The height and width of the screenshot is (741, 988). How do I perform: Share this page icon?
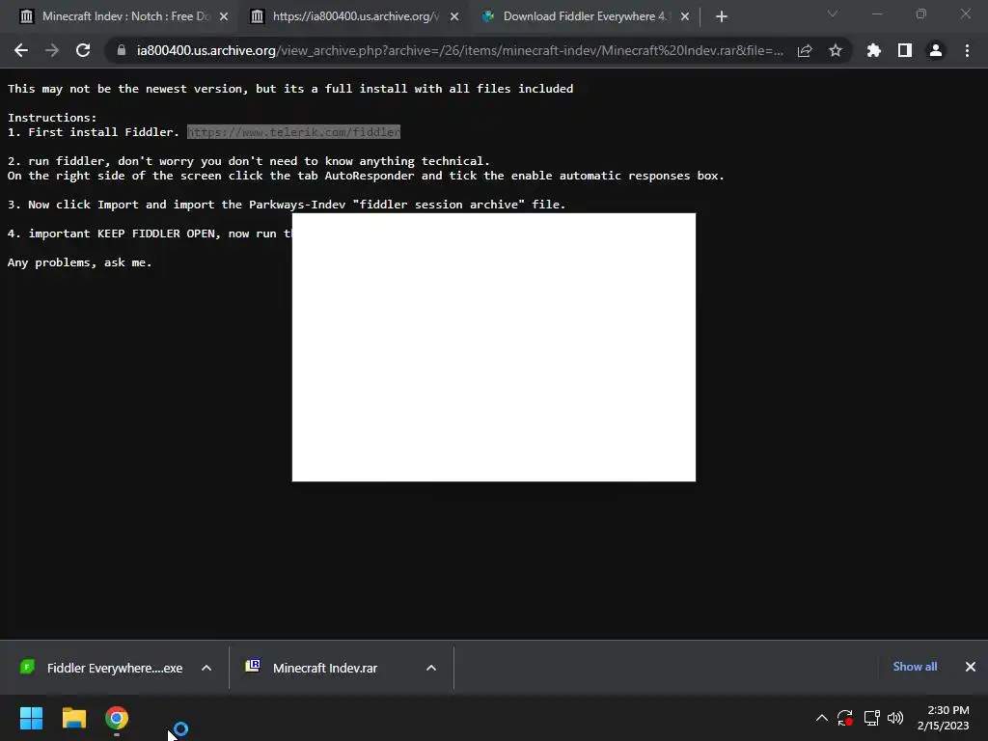point(805,50)
